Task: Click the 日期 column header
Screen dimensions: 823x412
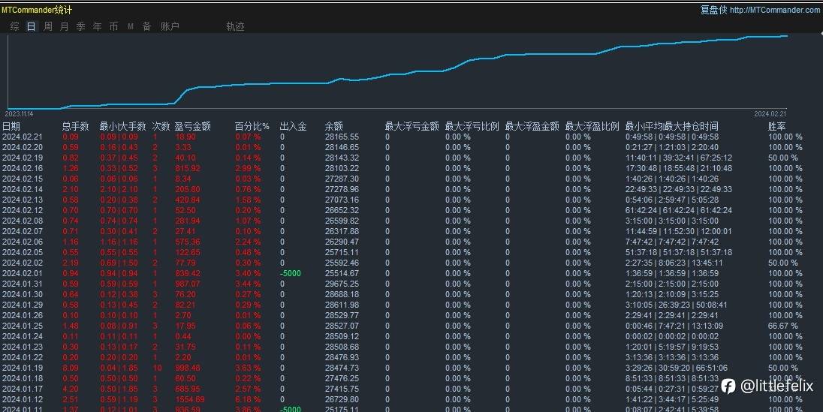Action: (11, 126)
